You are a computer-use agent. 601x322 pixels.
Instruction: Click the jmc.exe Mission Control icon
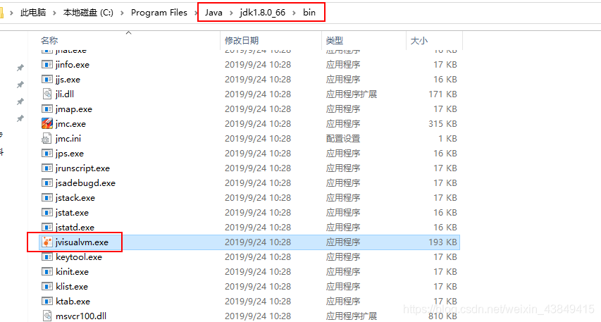point(47,123)
